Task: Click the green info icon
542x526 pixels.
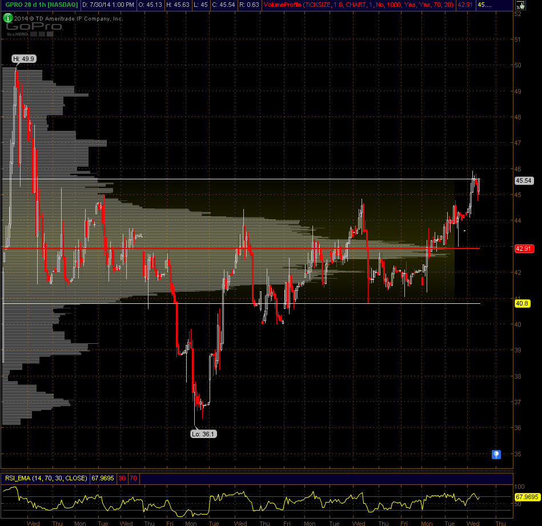Action: point(7,18)
